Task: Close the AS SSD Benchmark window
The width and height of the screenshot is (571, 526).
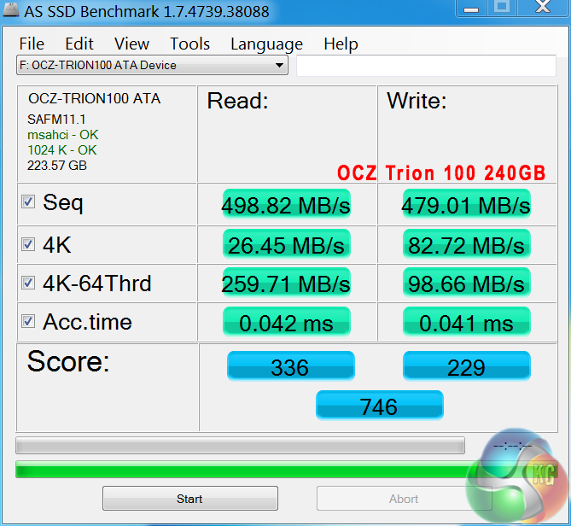Action: [543, 8]
